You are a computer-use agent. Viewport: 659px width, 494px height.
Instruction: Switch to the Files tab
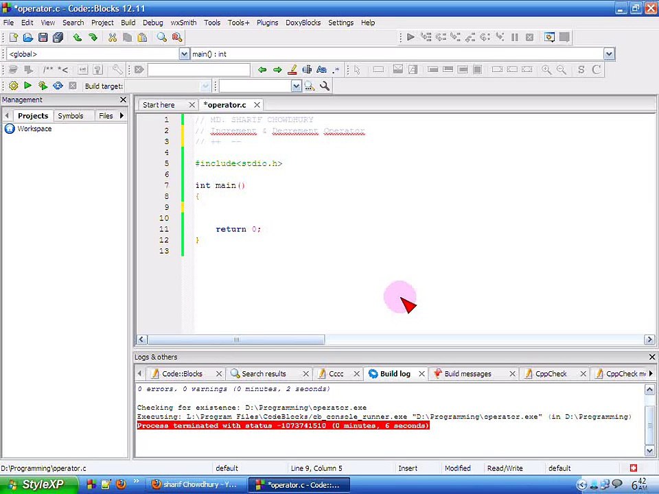106,116
